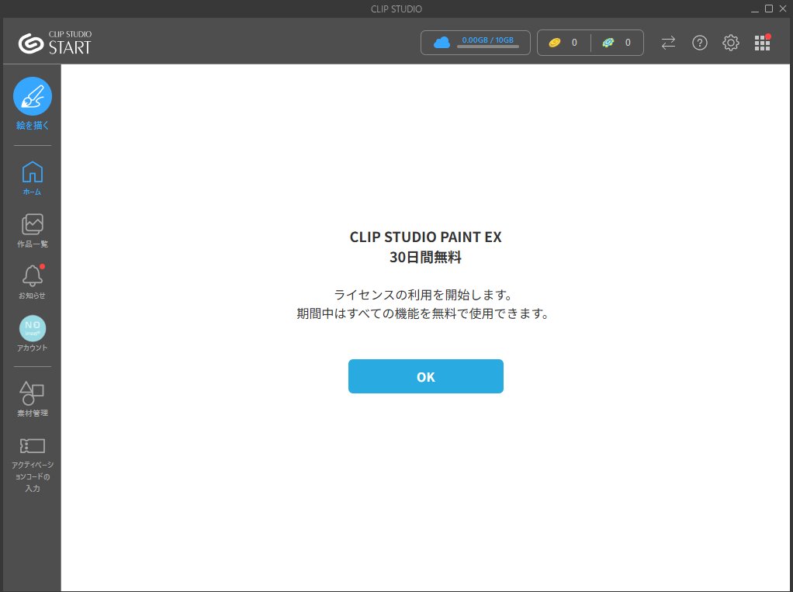Click the heading CLIP STUDIO PAINT EX
This screenshot has width=793, height=592.
click(x=426, y=237)
